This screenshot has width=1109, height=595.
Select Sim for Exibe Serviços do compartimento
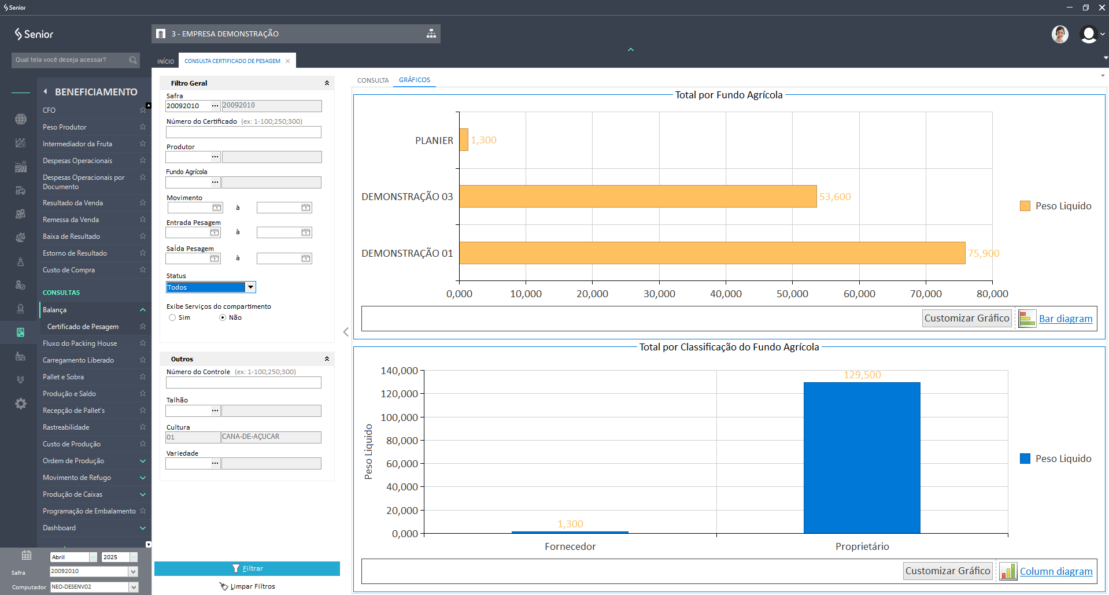pyautogui.click(x=172, y=317)
